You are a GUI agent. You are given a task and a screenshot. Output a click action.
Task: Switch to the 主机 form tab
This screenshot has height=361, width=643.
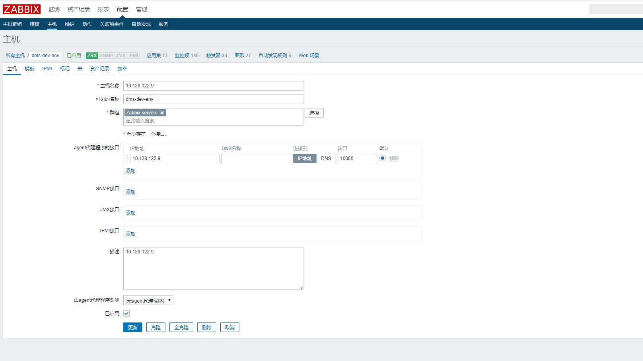(x=12, y=69)
